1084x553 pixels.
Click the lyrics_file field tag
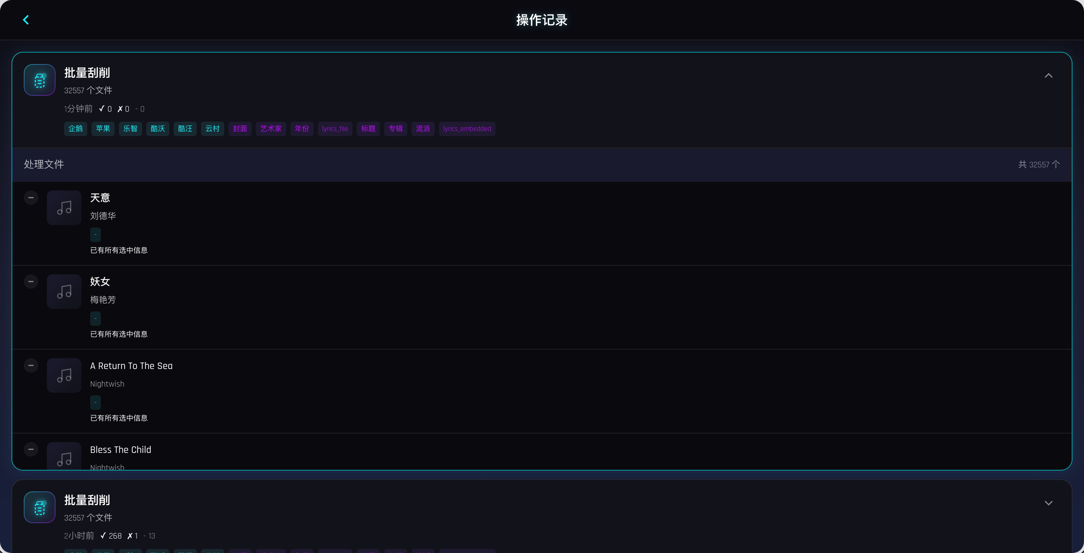[335, 129]
